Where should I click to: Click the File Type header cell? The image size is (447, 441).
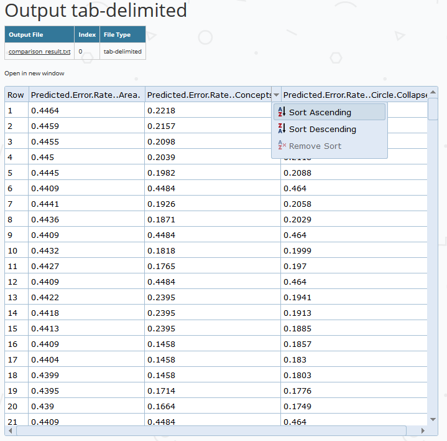pyautogui.click(x=122, y=34)
